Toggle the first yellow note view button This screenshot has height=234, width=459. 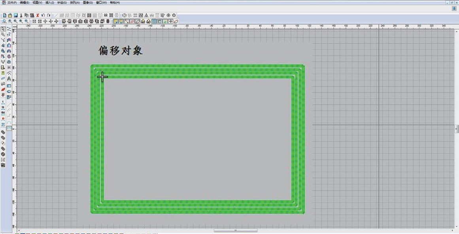coord(115,21)
